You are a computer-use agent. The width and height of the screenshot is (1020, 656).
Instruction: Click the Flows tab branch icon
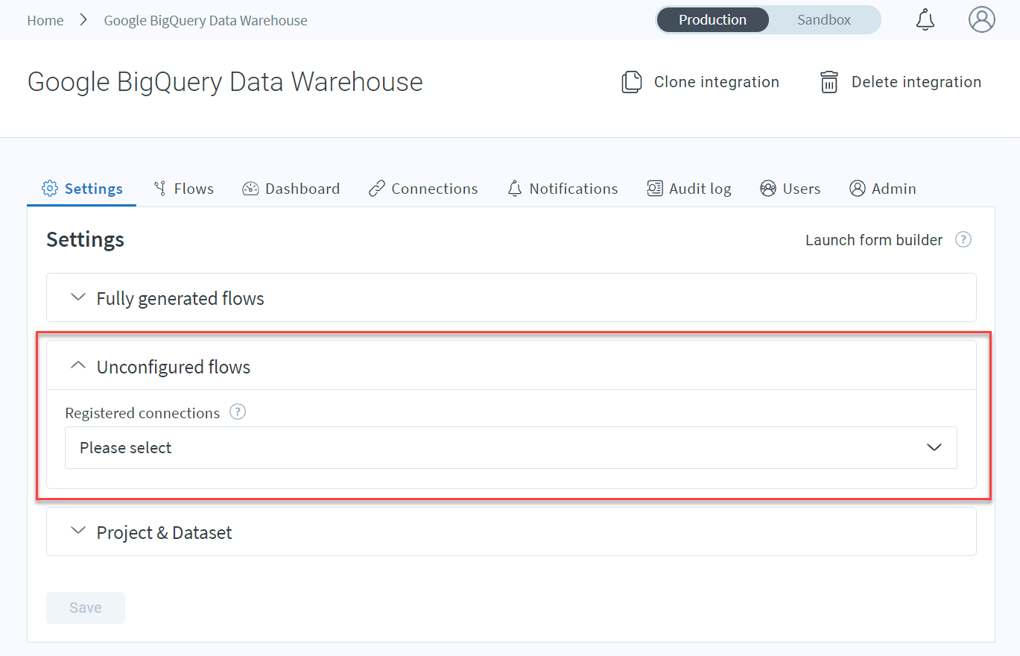(x=159, y=189)
